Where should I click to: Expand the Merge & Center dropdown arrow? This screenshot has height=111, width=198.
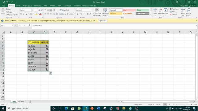click(x=74, y=14)
